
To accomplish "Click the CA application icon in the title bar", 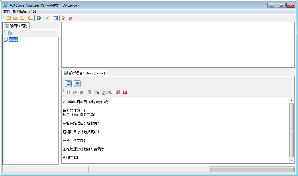I will (5, 5).
